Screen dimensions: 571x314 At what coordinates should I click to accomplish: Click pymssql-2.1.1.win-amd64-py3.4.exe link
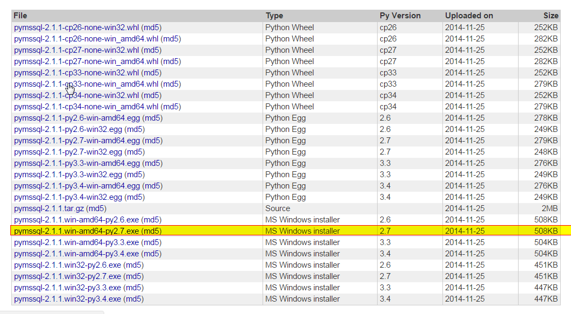(77, 253)
